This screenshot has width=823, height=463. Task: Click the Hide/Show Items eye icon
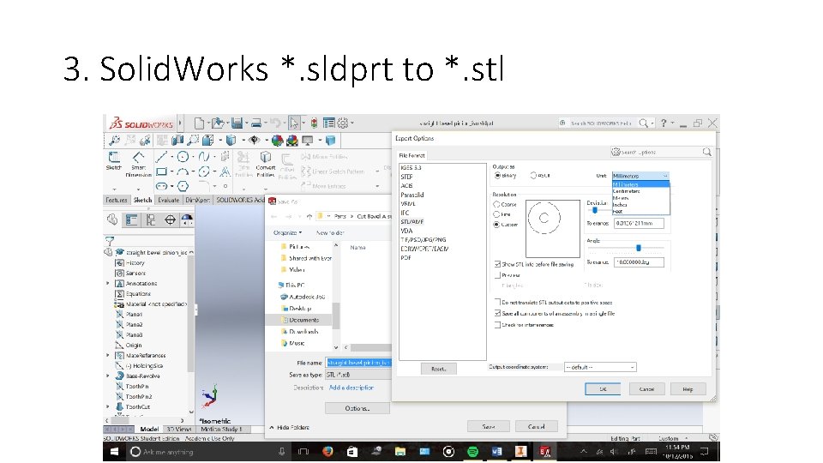(254, 140)
